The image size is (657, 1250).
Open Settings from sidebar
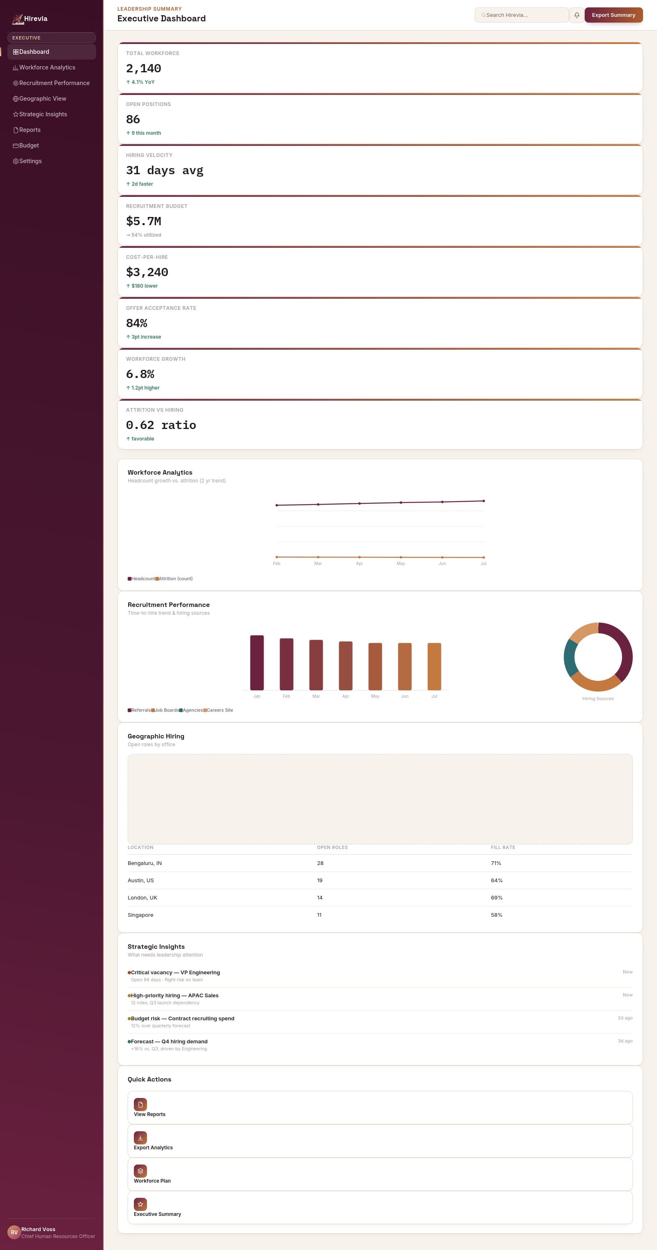(x=51, y=161)
